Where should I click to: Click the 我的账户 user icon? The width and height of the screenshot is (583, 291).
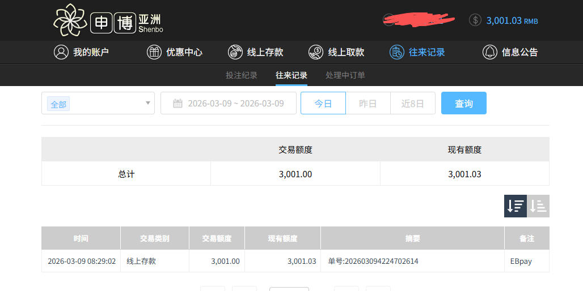(61, 52)
